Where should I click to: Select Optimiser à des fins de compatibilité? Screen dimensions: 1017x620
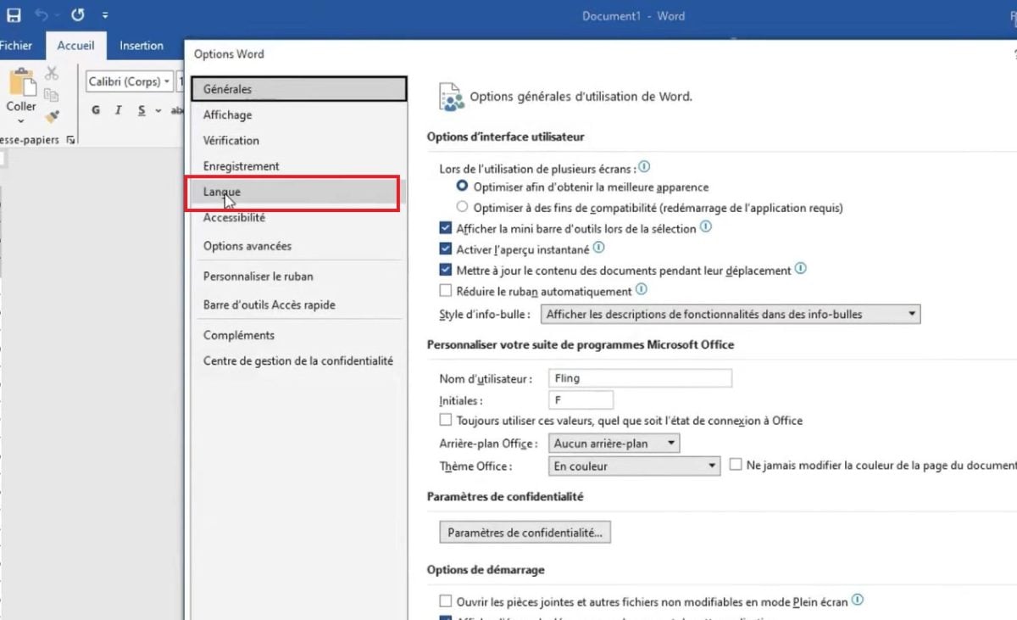pyautogui.click(x=462, y=207)
